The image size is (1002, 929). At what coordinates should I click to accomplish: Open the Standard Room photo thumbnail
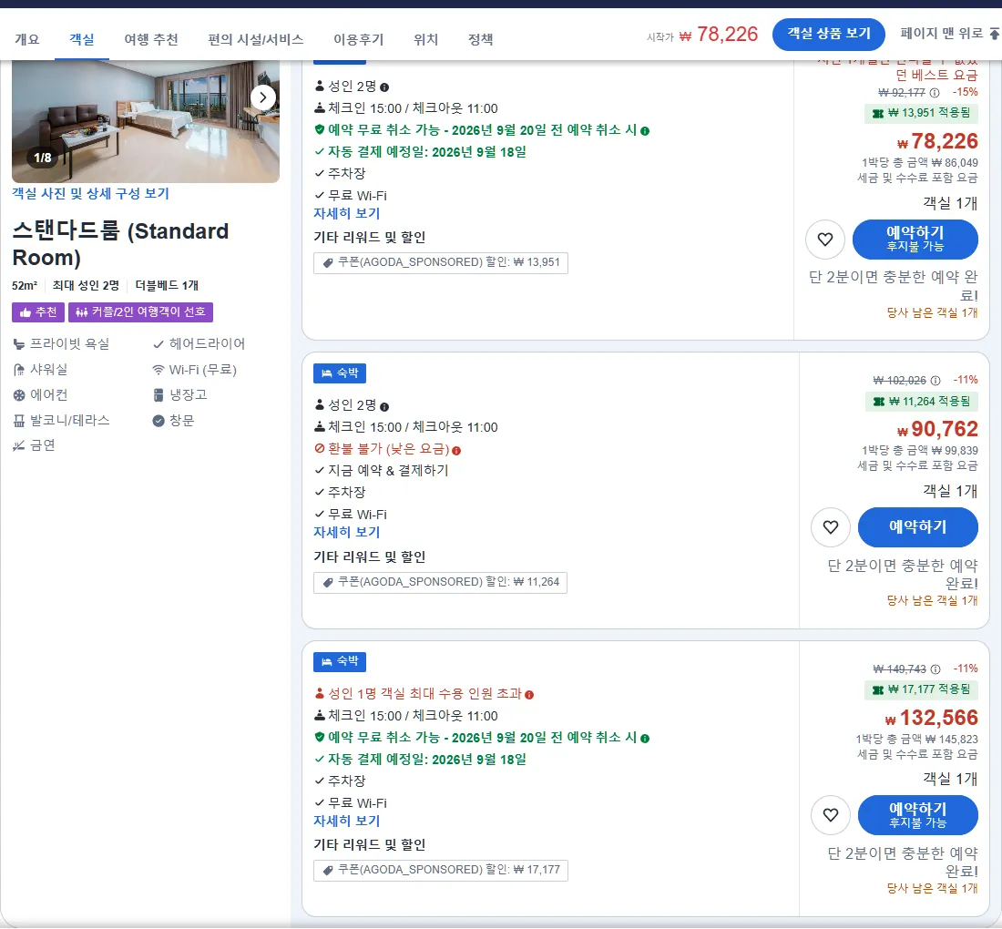(146, 121)
